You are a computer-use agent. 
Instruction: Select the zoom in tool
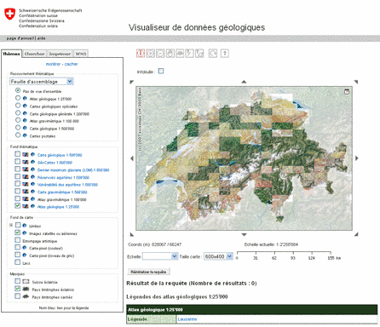click(151, 54)
